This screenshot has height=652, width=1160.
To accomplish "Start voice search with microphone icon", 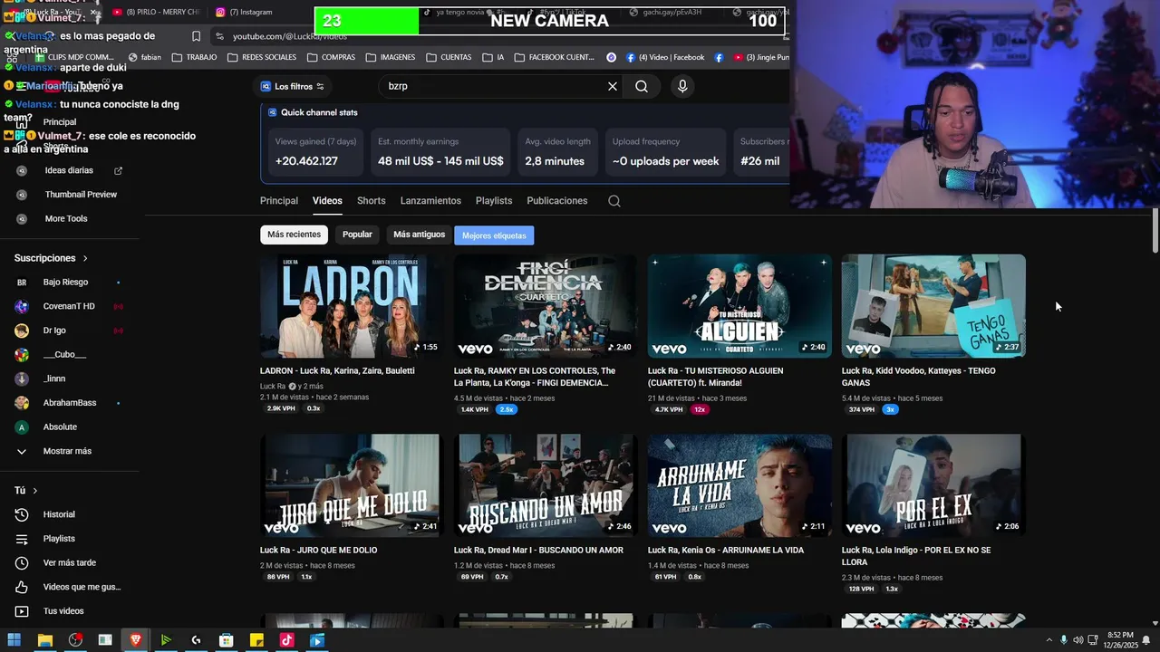I will pos(682,86).
